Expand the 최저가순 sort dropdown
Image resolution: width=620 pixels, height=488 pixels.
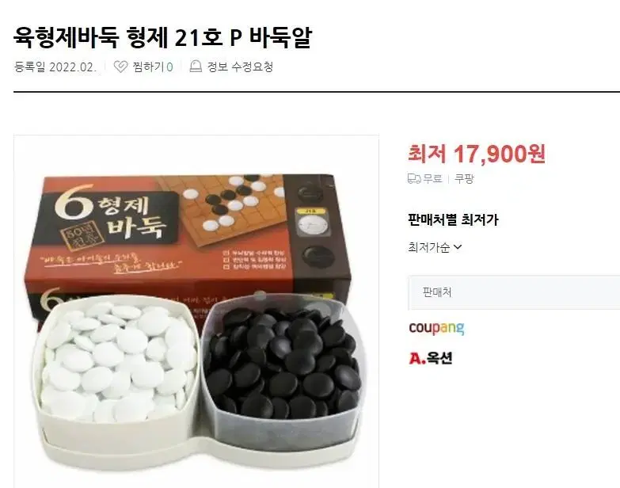pos(435,247)
